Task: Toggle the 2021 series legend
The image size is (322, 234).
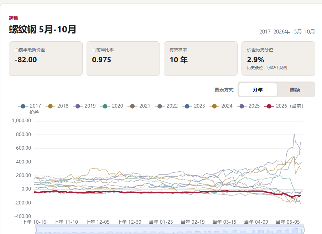Action: tap(139, 106)
